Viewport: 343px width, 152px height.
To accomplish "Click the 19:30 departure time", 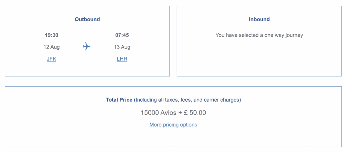I will pos(52,35).
